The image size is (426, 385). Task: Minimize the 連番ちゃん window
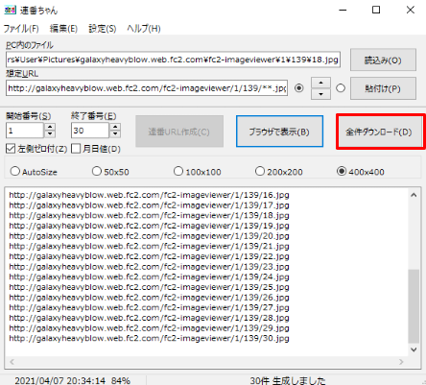click(343, 10)
